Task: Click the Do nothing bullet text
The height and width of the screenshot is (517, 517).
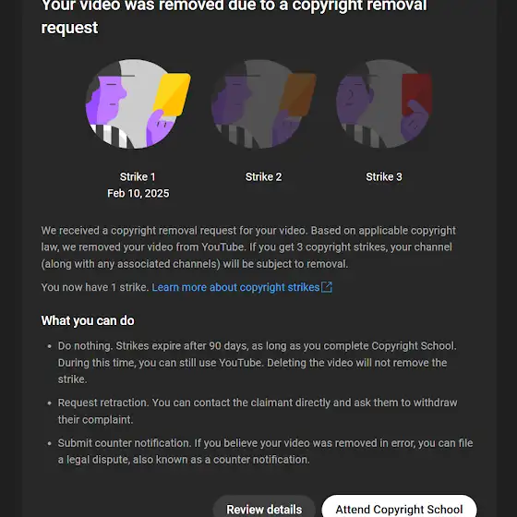Action: pos(258,363)
